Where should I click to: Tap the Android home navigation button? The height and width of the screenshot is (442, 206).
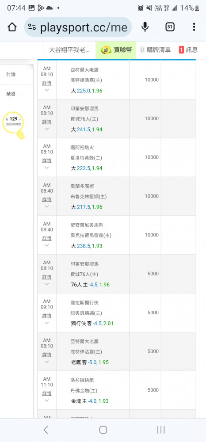click(103, 430)
